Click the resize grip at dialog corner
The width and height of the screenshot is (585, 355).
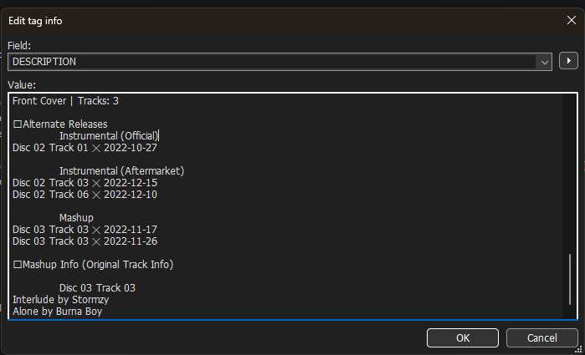point(578,349)
